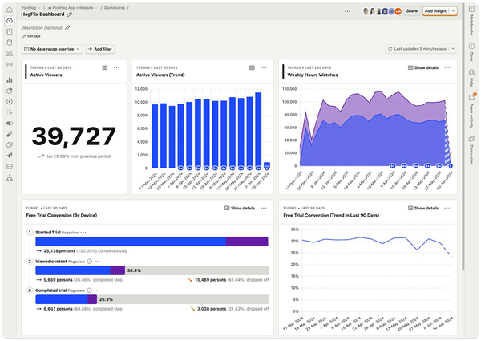Open PostHog App + Website project dropdown
481x341 pixels.
[73, 8]
